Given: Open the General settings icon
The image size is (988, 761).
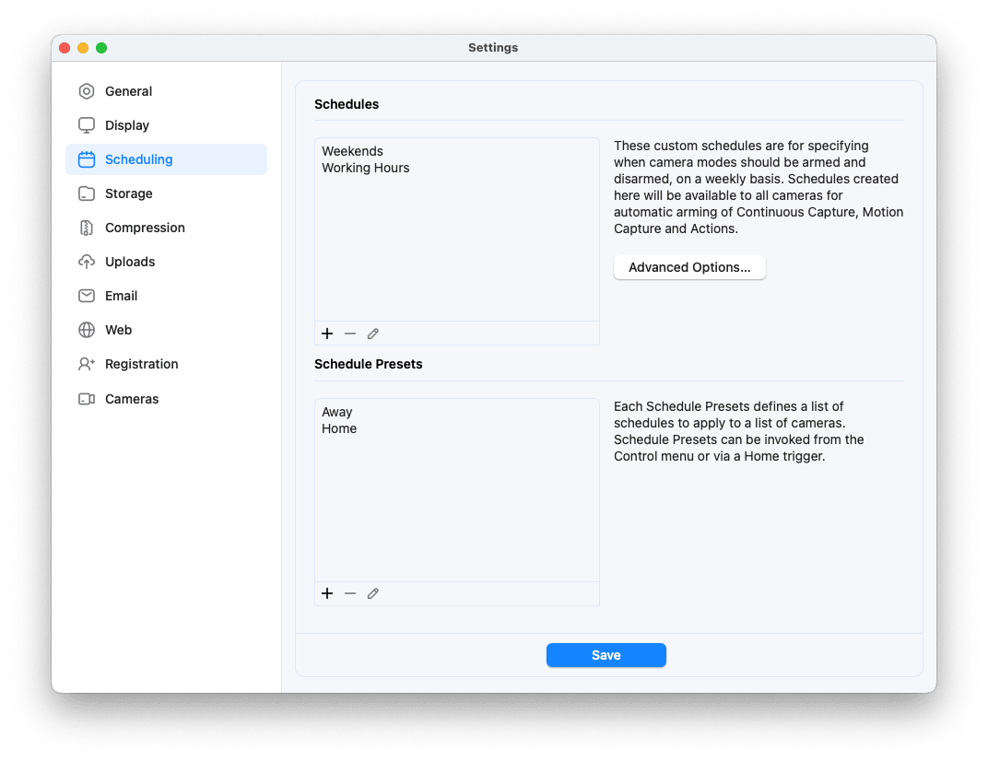Looking at the screenshot, I should pyautogui.click(x=86, y=91).
